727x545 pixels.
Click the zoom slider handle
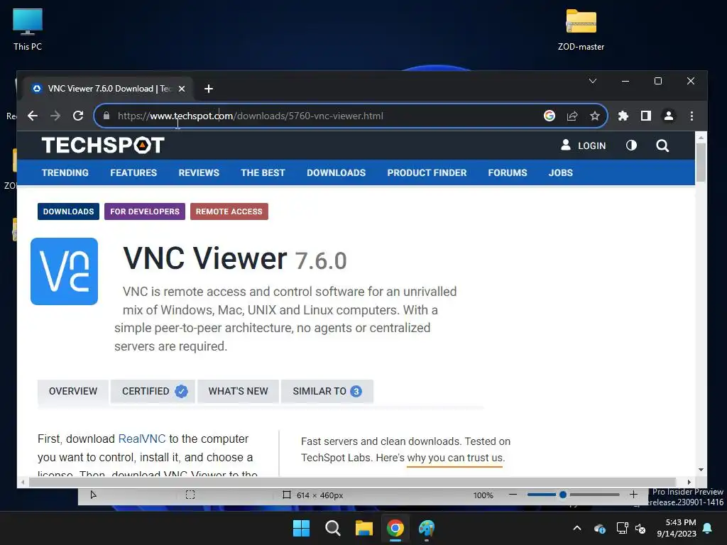click(x=563, y=495)
